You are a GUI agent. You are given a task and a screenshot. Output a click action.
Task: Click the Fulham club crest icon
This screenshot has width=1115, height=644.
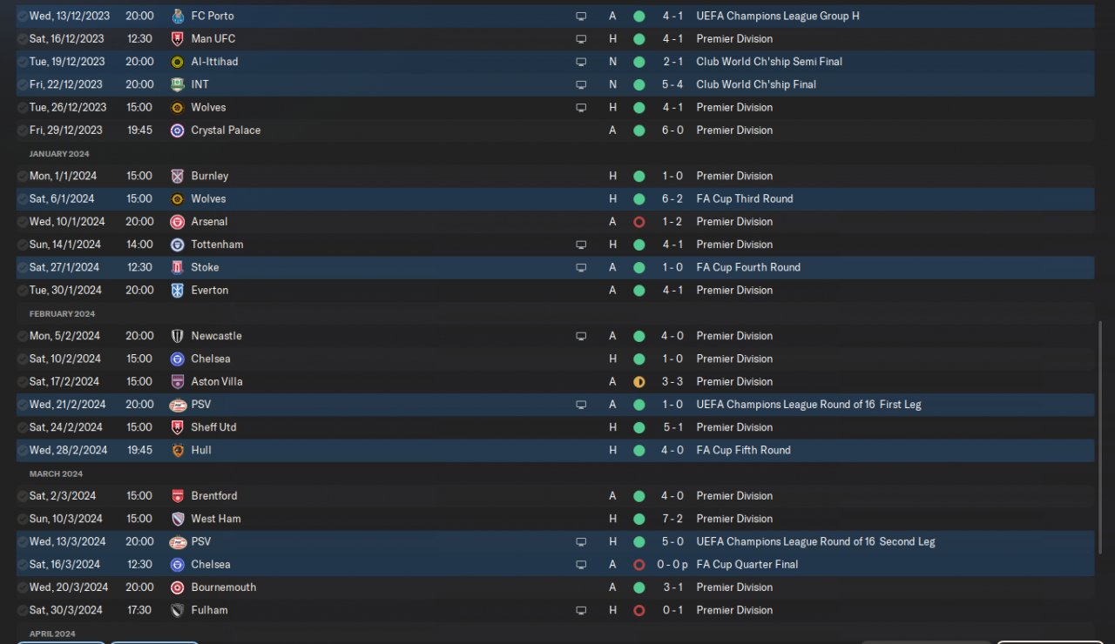(x=177, y=611)
